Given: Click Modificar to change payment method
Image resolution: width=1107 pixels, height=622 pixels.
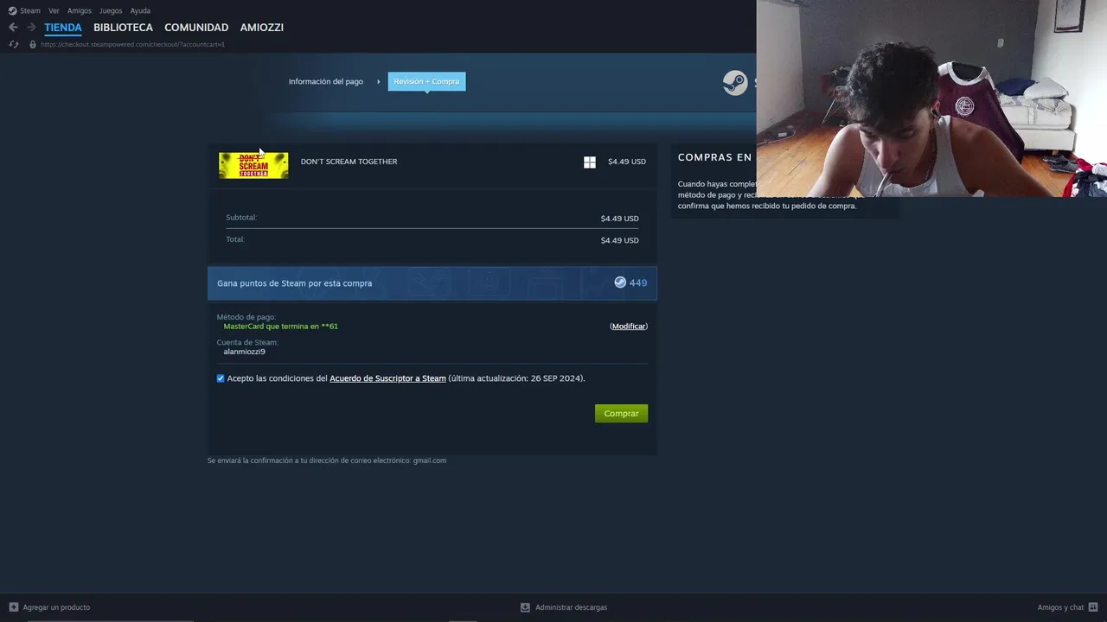Looking at the screenshot, I should tap(629, 327).
